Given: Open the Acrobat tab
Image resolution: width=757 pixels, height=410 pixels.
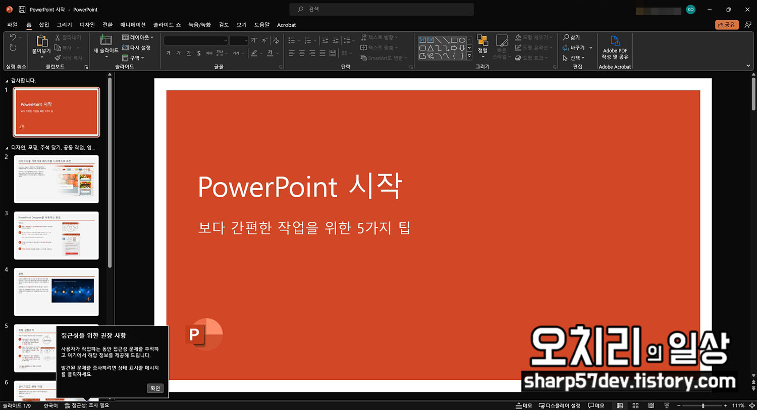Looking at the screenshot, I should (286, 25).
